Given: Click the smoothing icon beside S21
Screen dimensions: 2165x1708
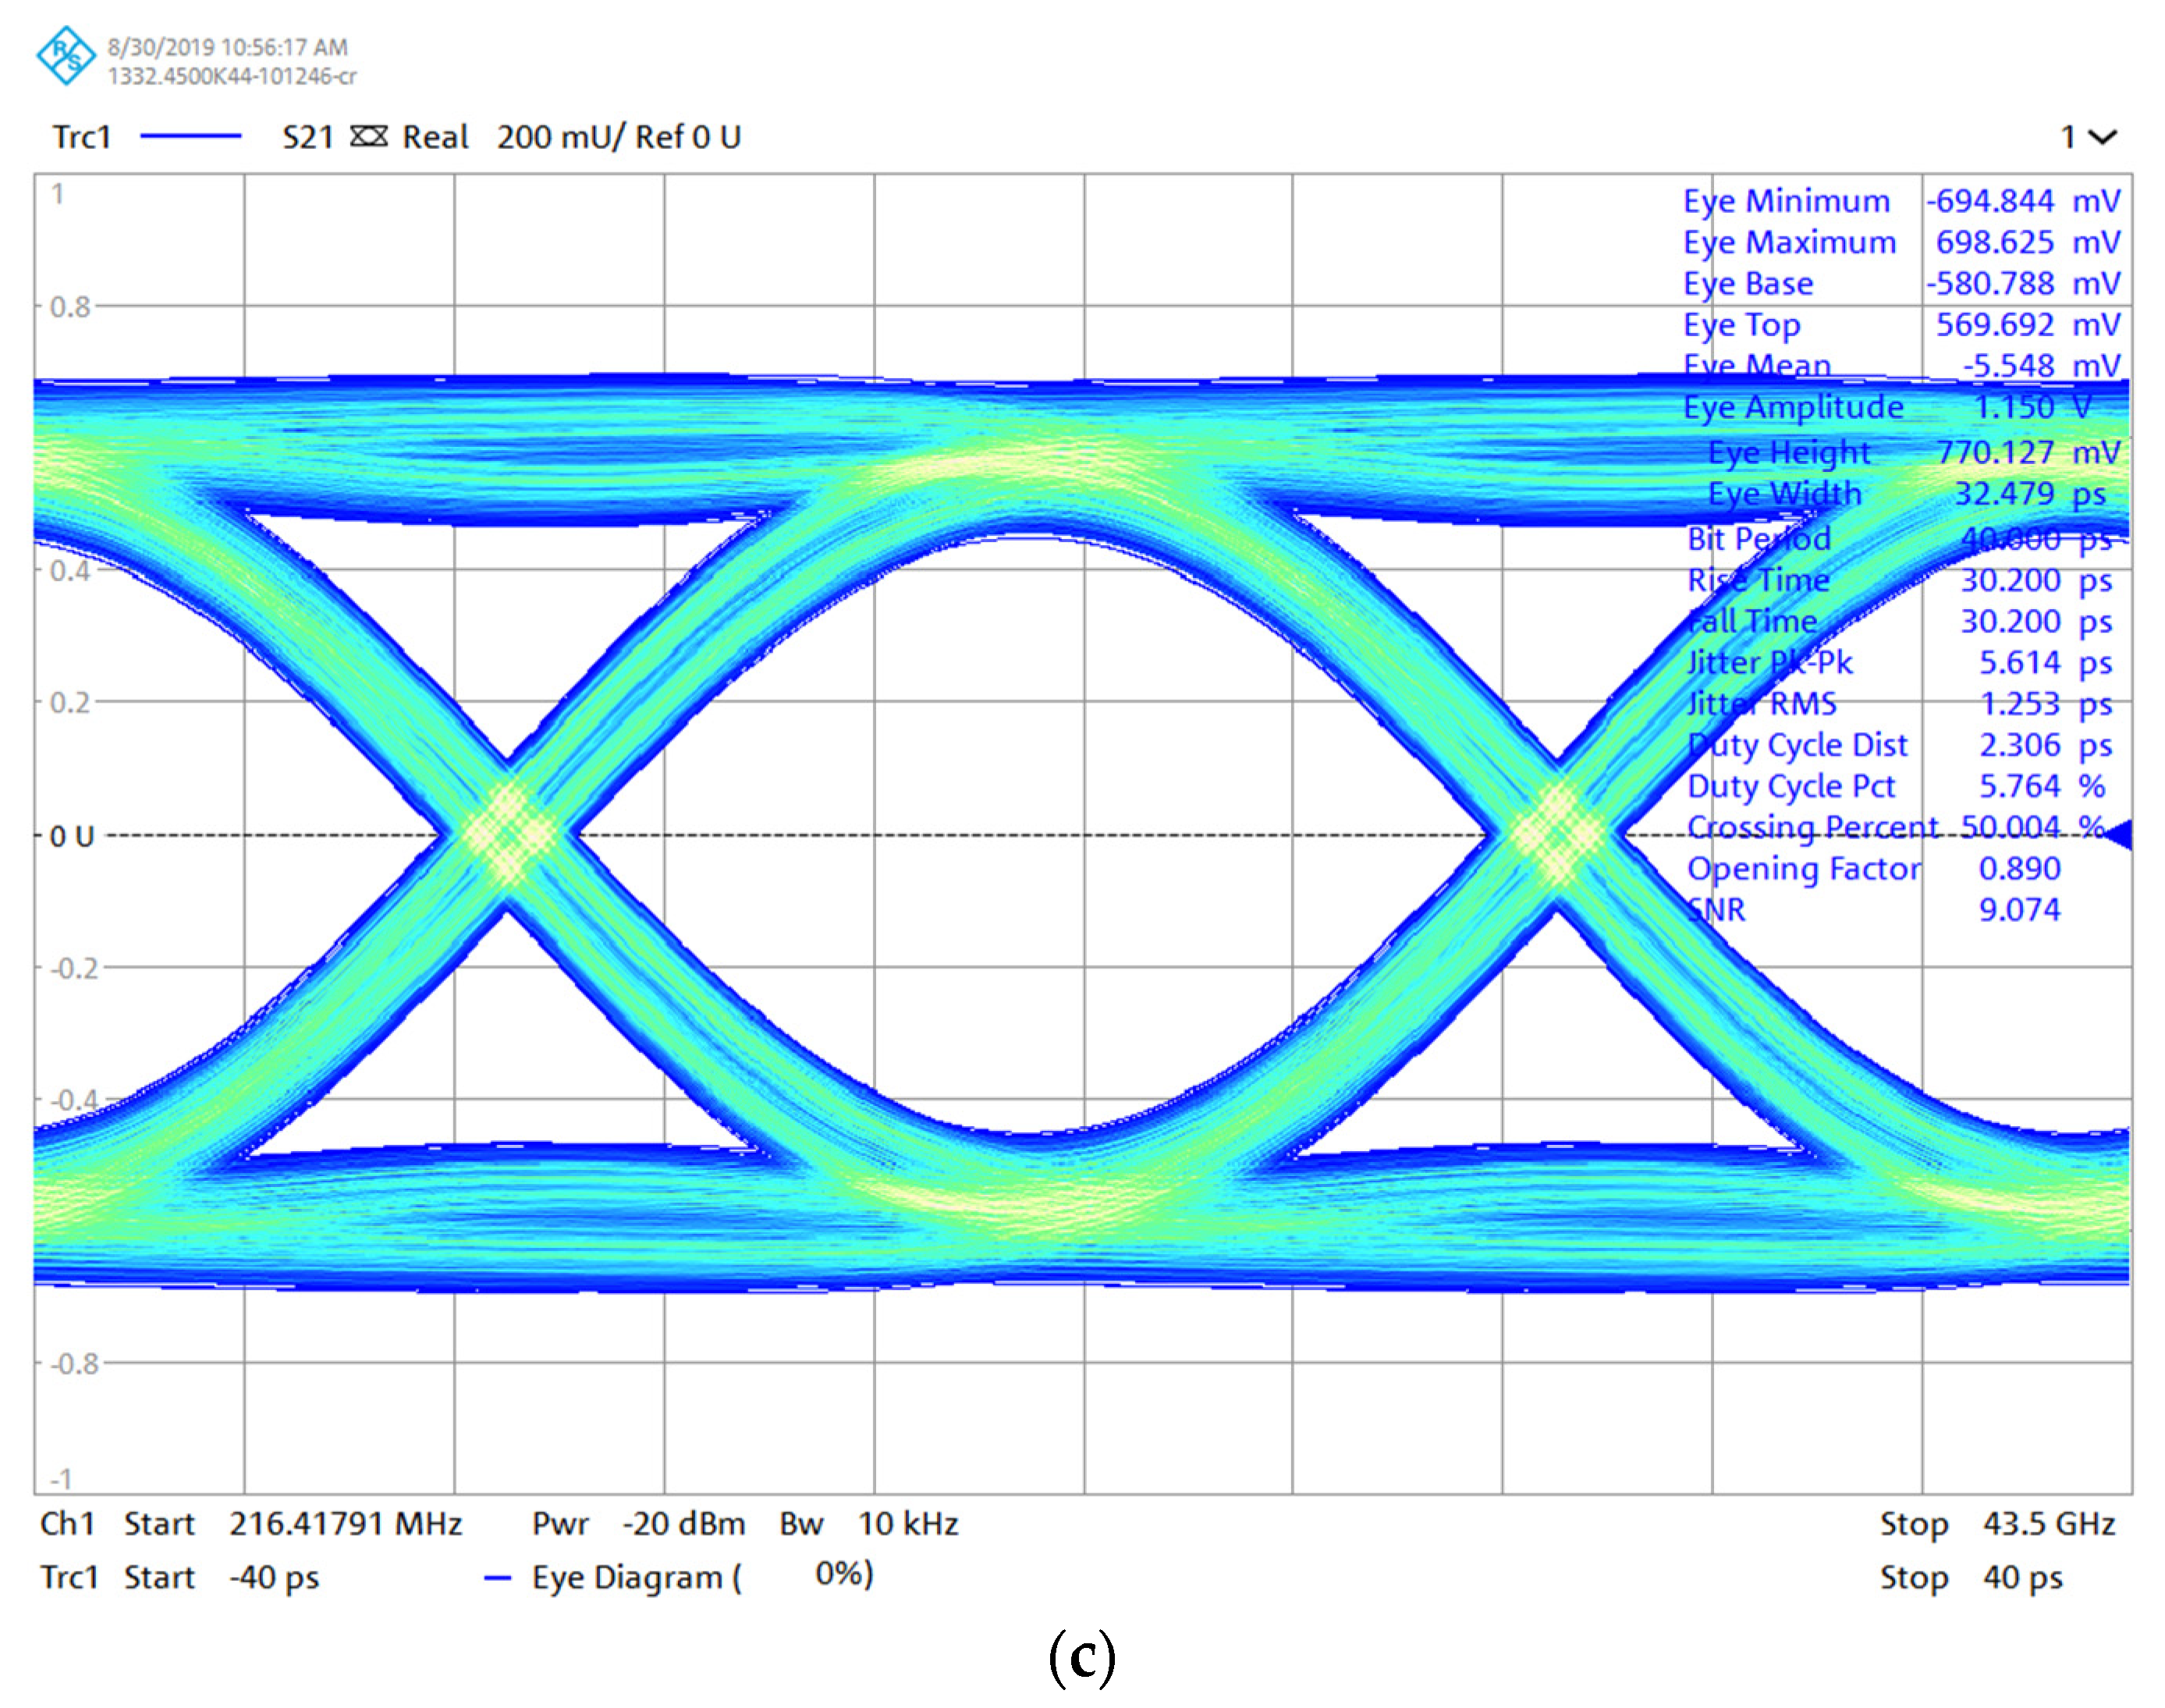Looking at the screenshot, I should pyautogui.click(x=368, y=137).
